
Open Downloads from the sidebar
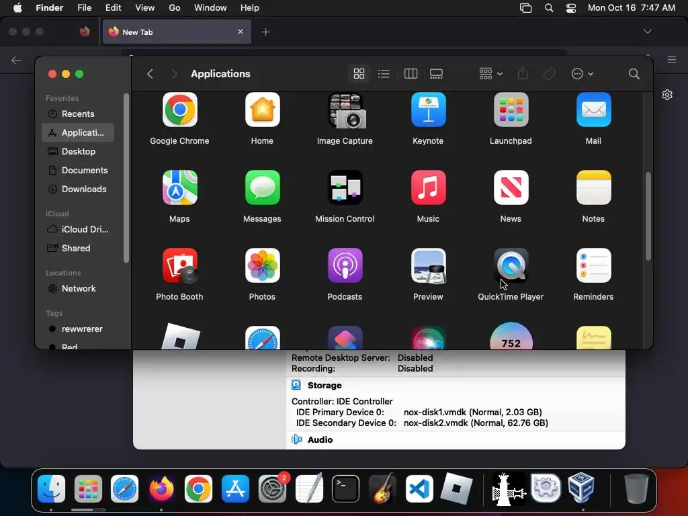pos(78,189)
